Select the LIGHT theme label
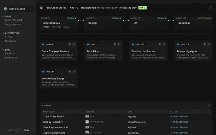This screenshot has width=216, height=135. 10,130
